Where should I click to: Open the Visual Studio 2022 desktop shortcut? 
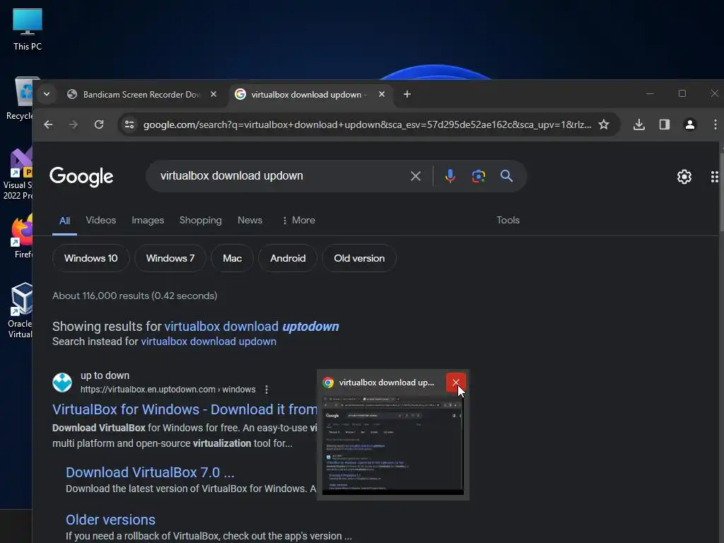coord(18,174)
